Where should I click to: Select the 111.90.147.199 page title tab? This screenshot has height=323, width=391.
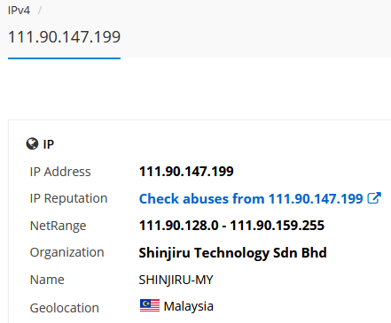[x=64, y=37]
